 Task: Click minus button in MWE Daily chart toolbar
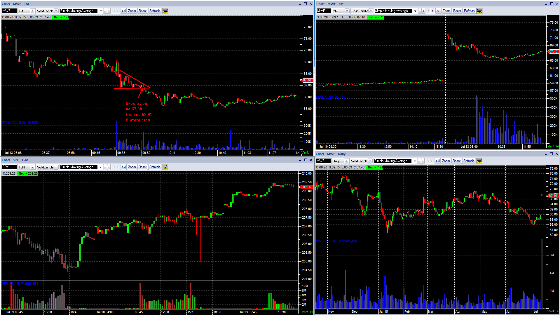point(419,161)
